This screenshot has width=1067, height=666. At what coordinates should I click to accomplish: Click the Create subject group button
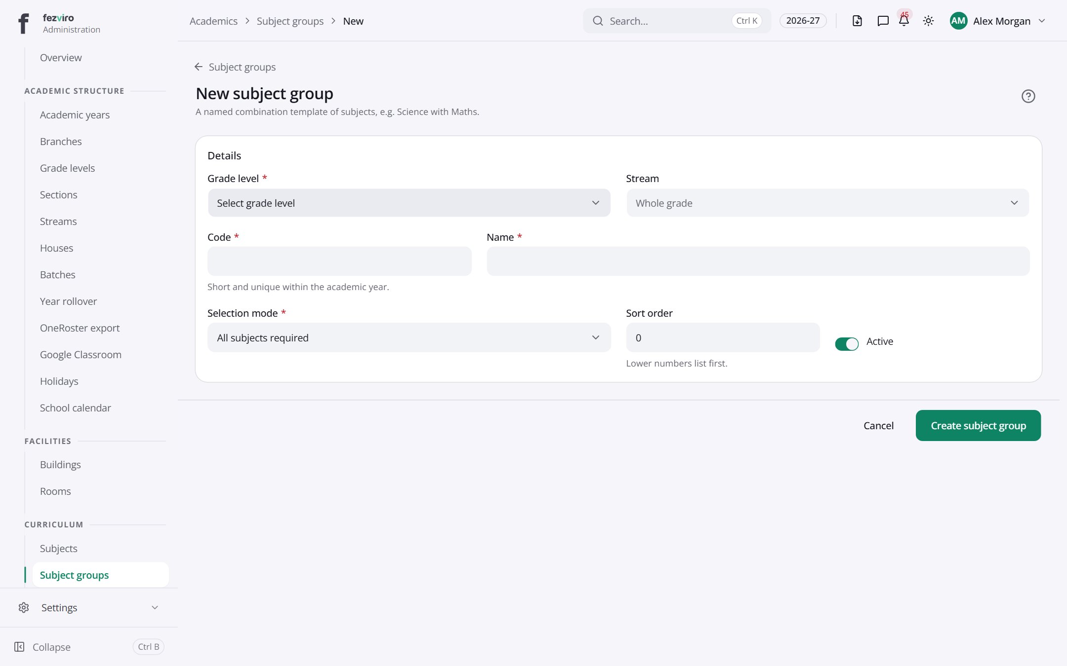pyautogui.click(x=978, y=425)
